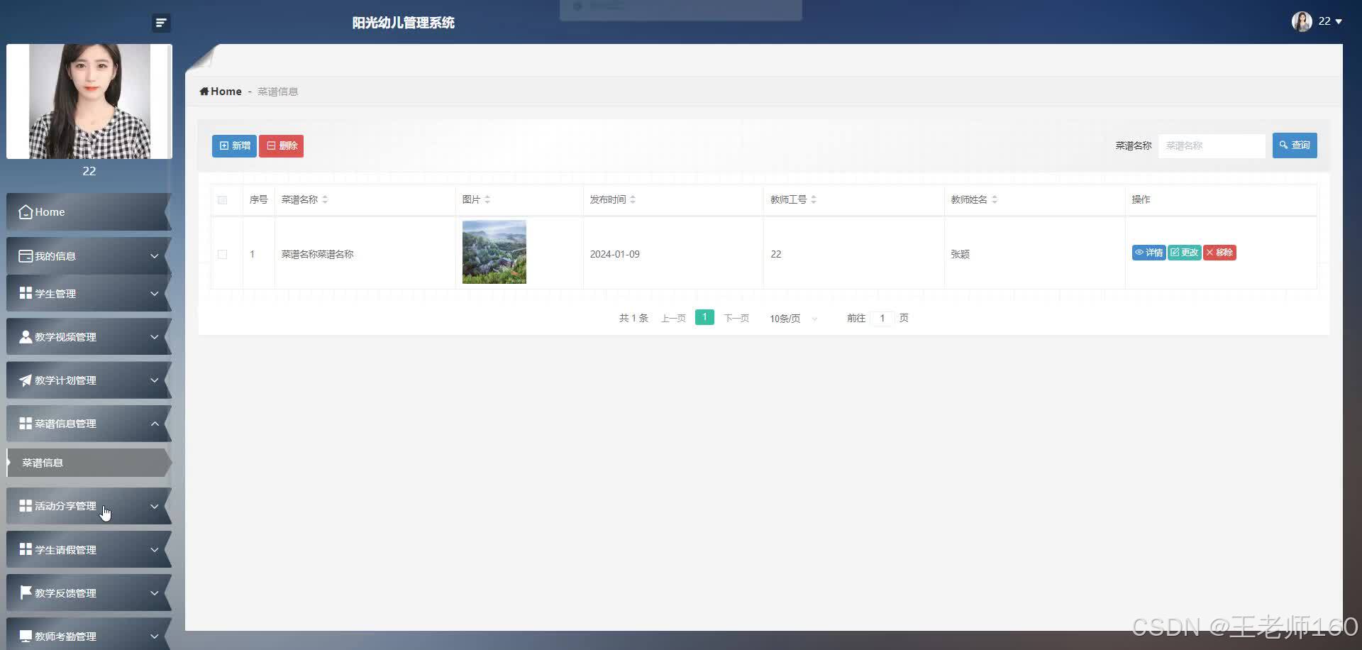This screenshot has height=650, width=1362.
Task: Toggle the sidebar collapse icon
Action: point(161,23)
